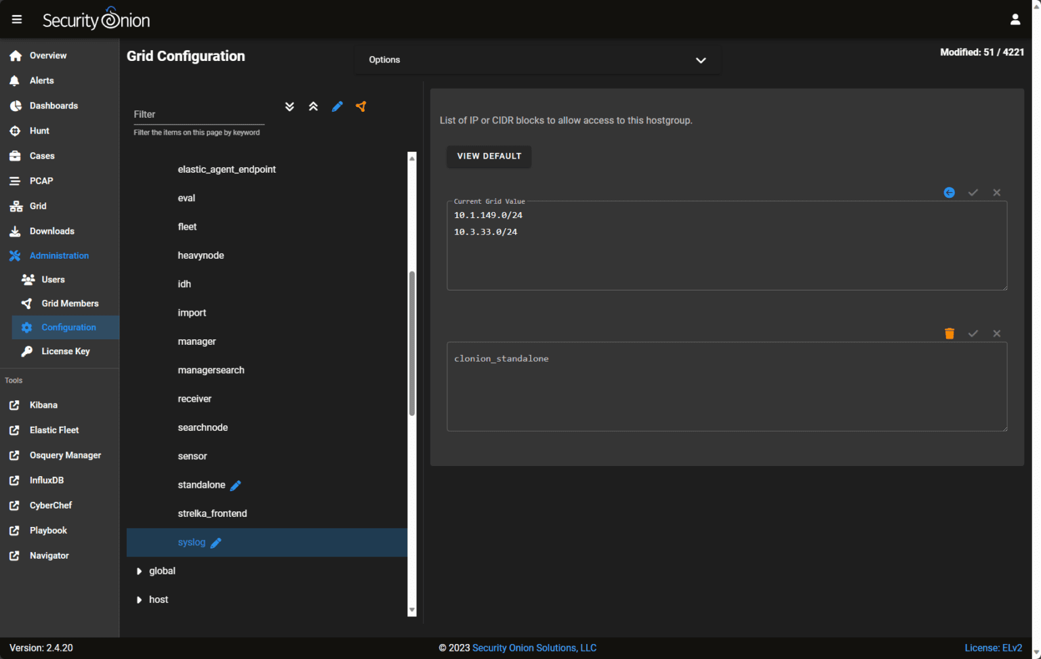Cancel editing clonion_standalone with the X icon
This screenshot has width=1041, height=659.
click(x=996, y=333)
